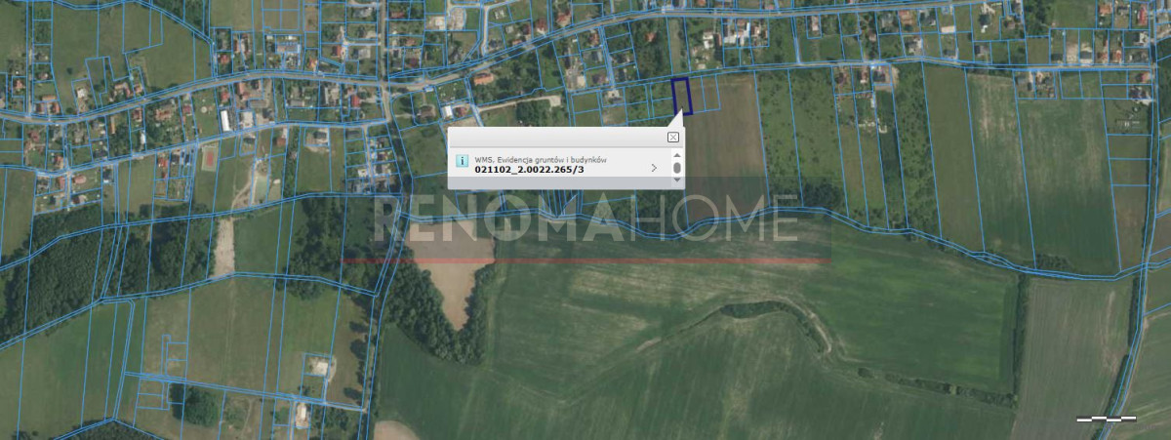
Task: Click the blue info icon in popup
Action: coord(462,163)
